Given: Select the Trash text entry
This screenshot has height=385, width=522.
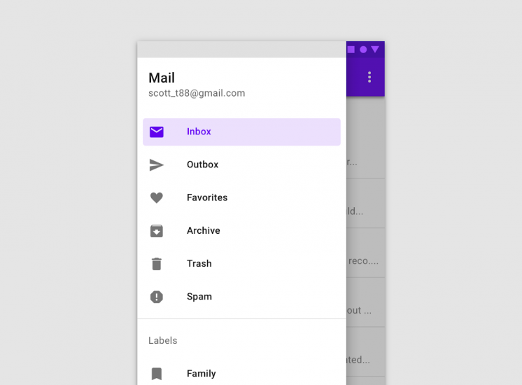Looking at the screenshot, I should 199,264.
